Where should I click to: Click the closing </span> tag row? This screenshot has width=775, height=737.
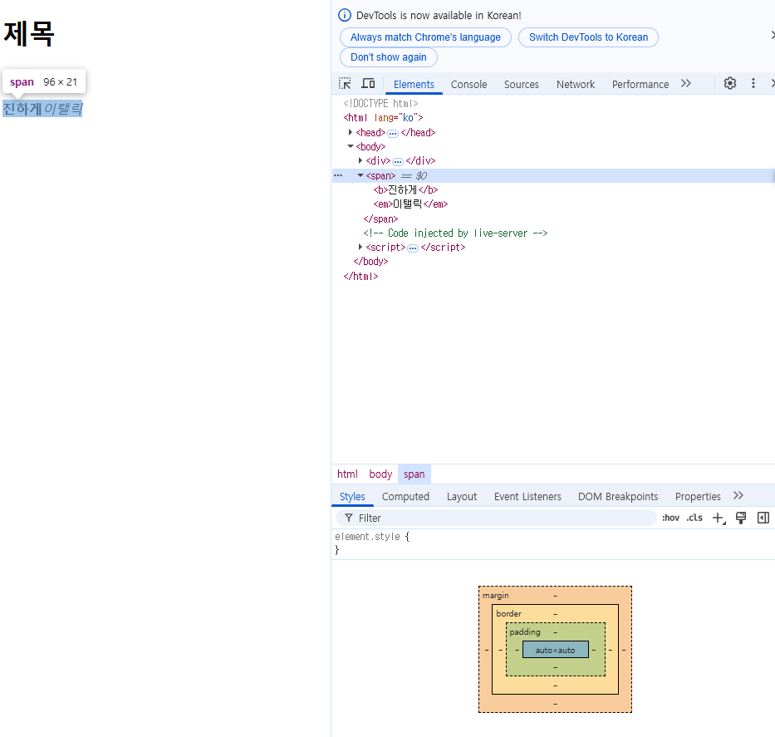click(x=380, y=219)
